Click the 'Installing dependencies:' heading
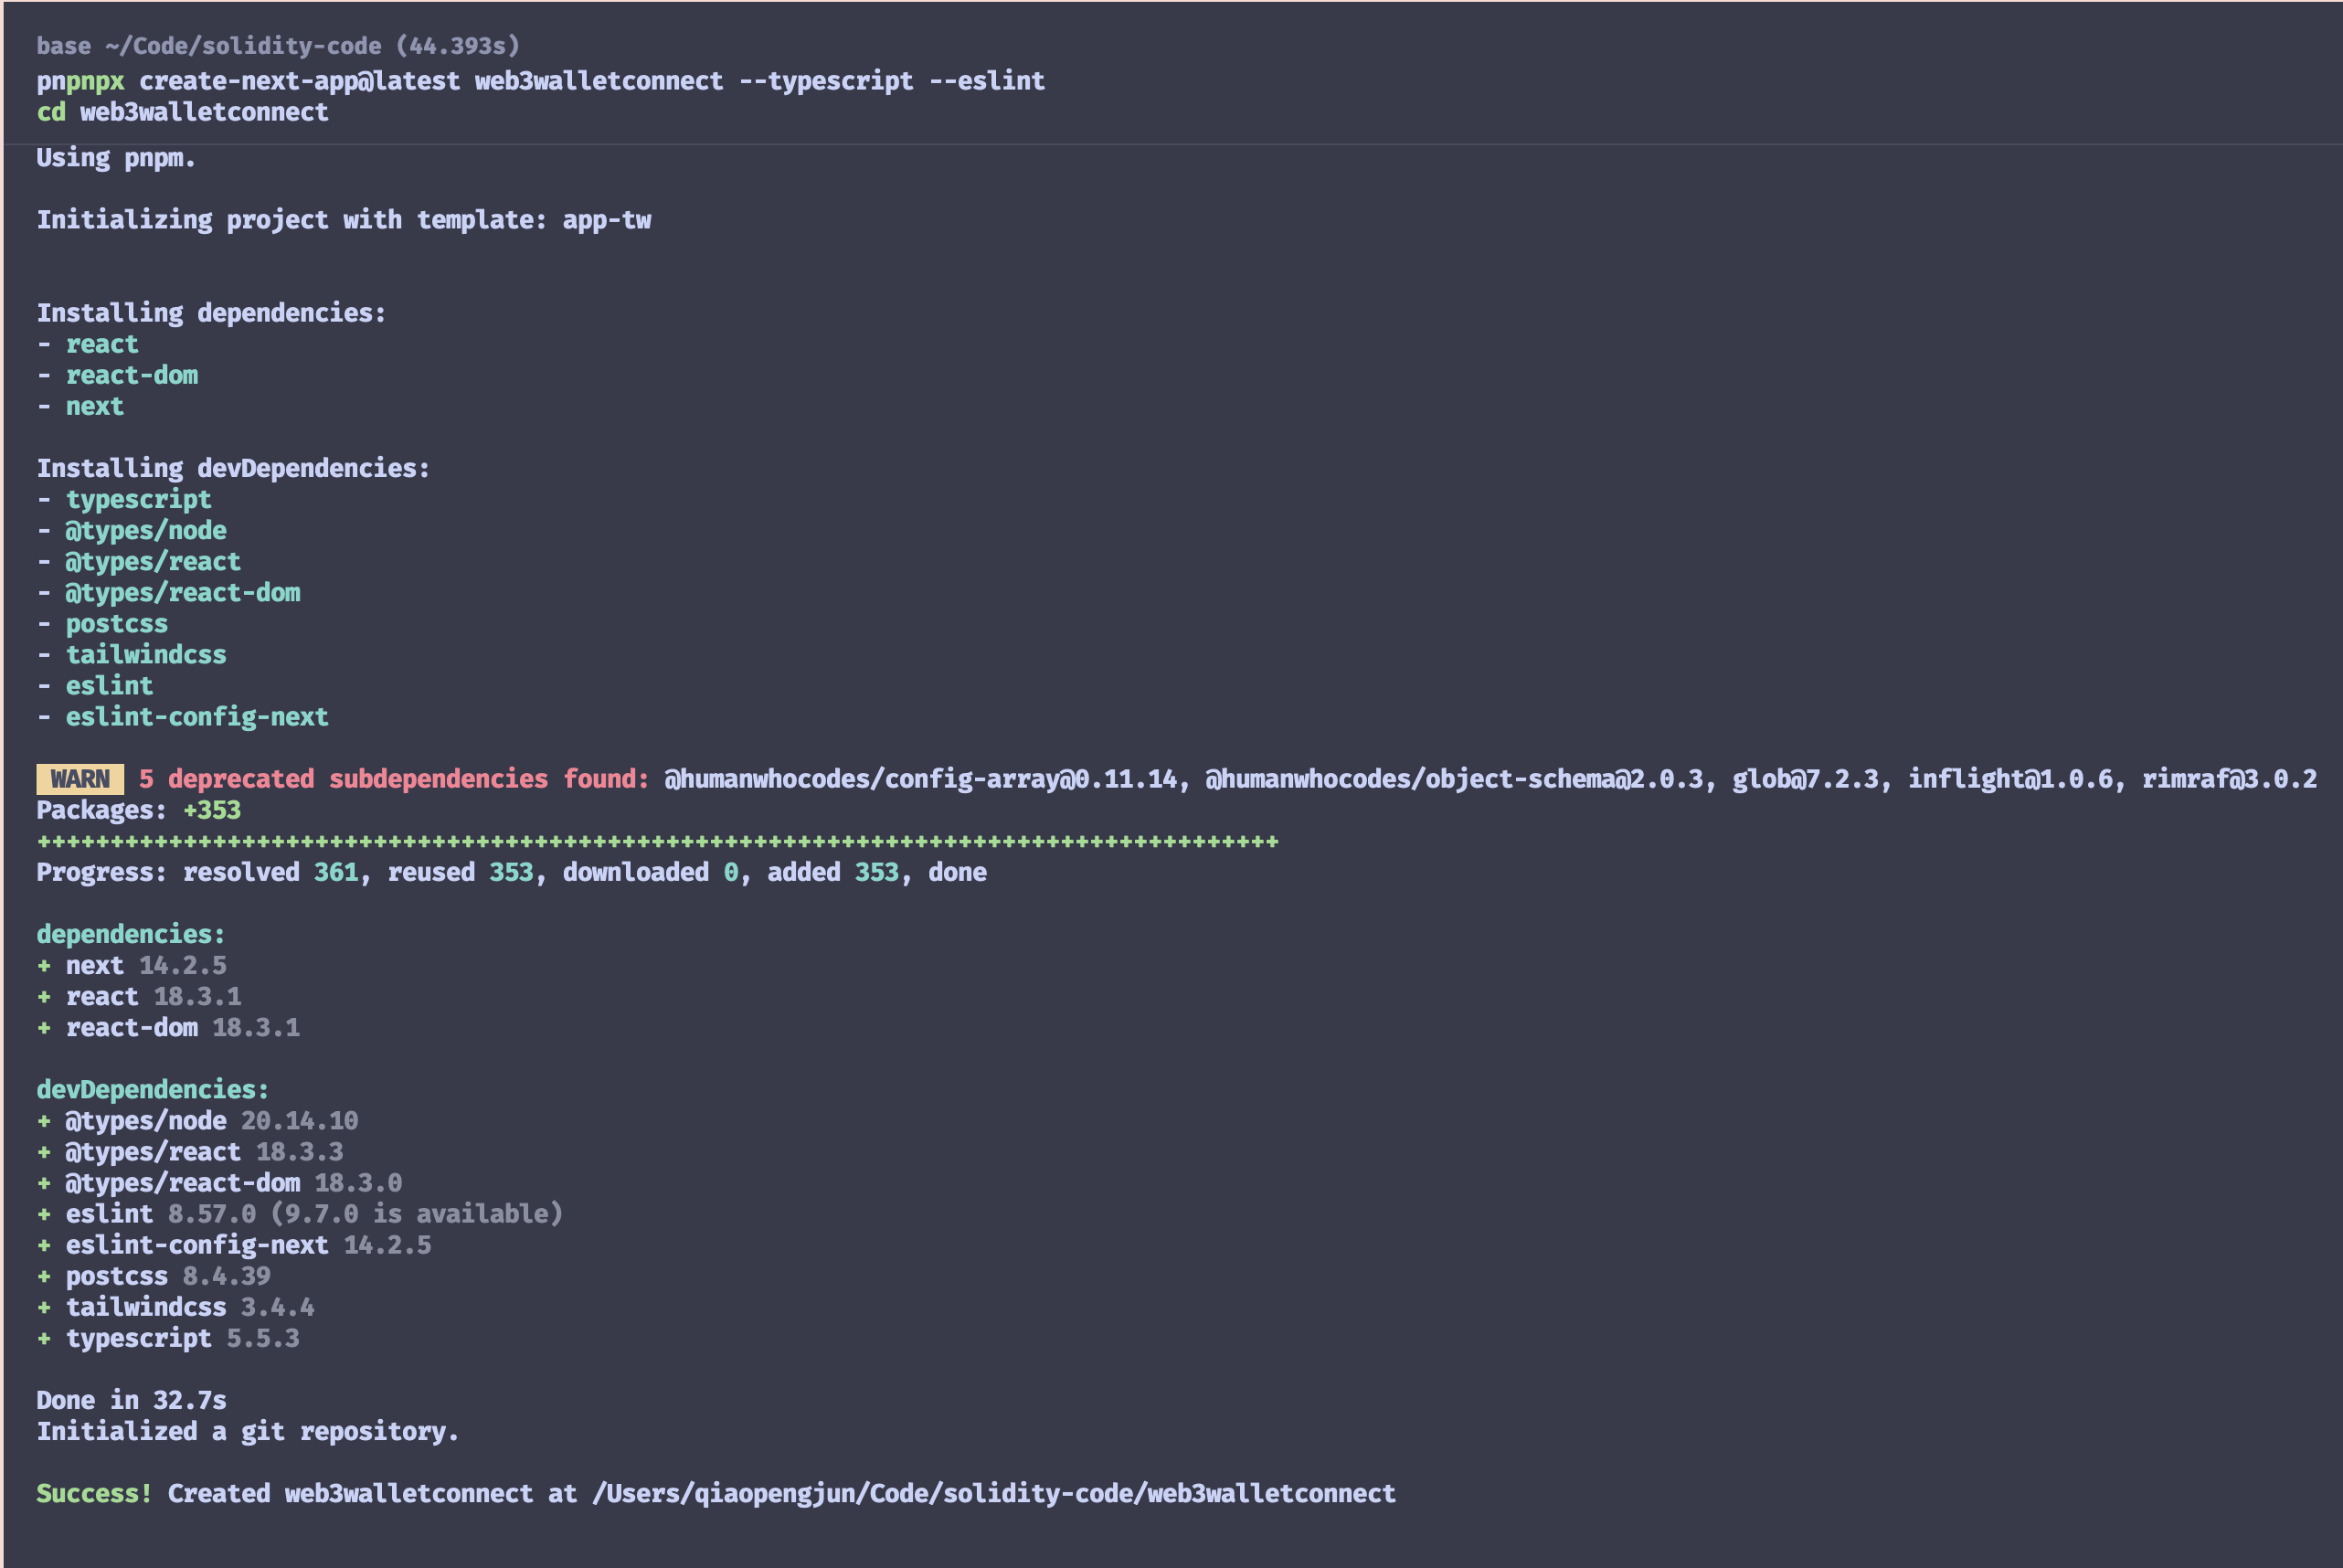 (x=211, y=313)
